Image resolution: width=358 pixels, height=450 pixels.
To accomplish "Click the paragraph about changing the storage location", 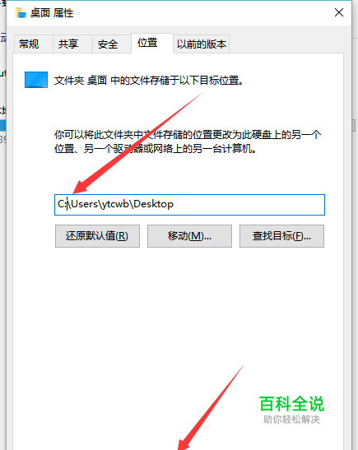I will coord(188,141).
